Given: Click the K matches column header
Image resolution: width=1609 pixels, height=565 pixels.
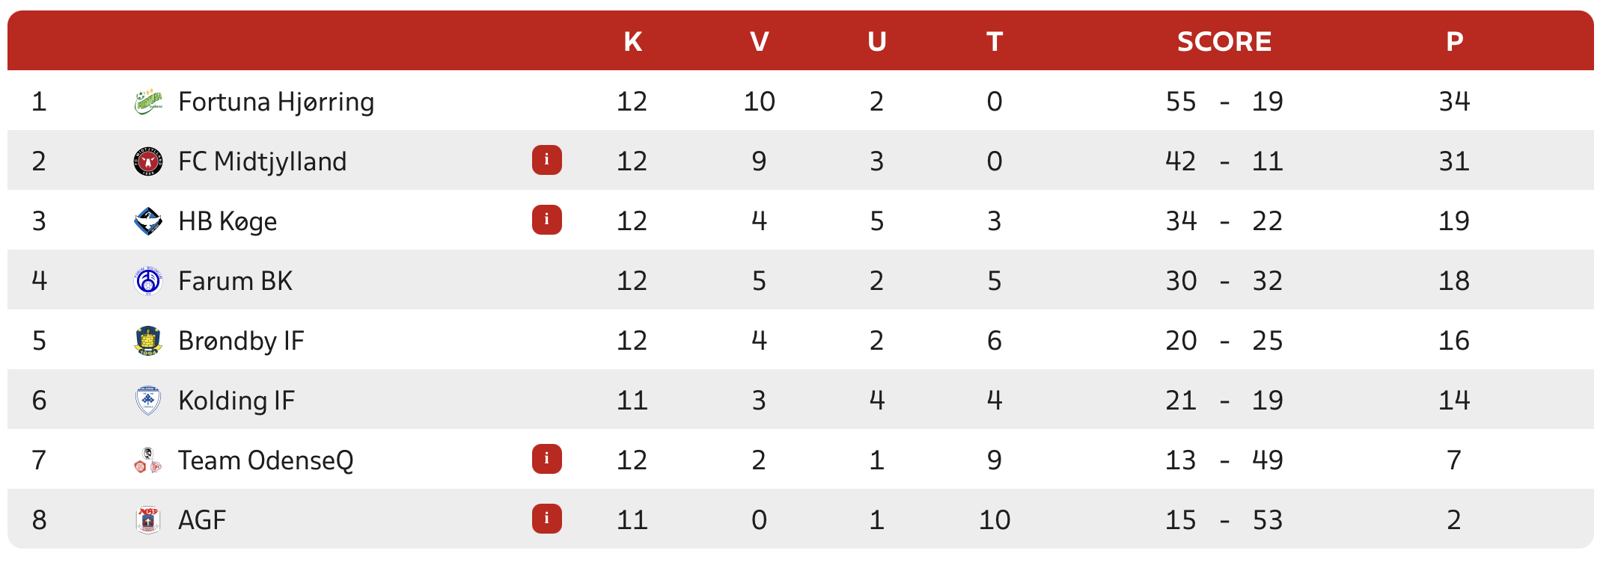Looking at the screenshot, I should click(x=632, y=41).
